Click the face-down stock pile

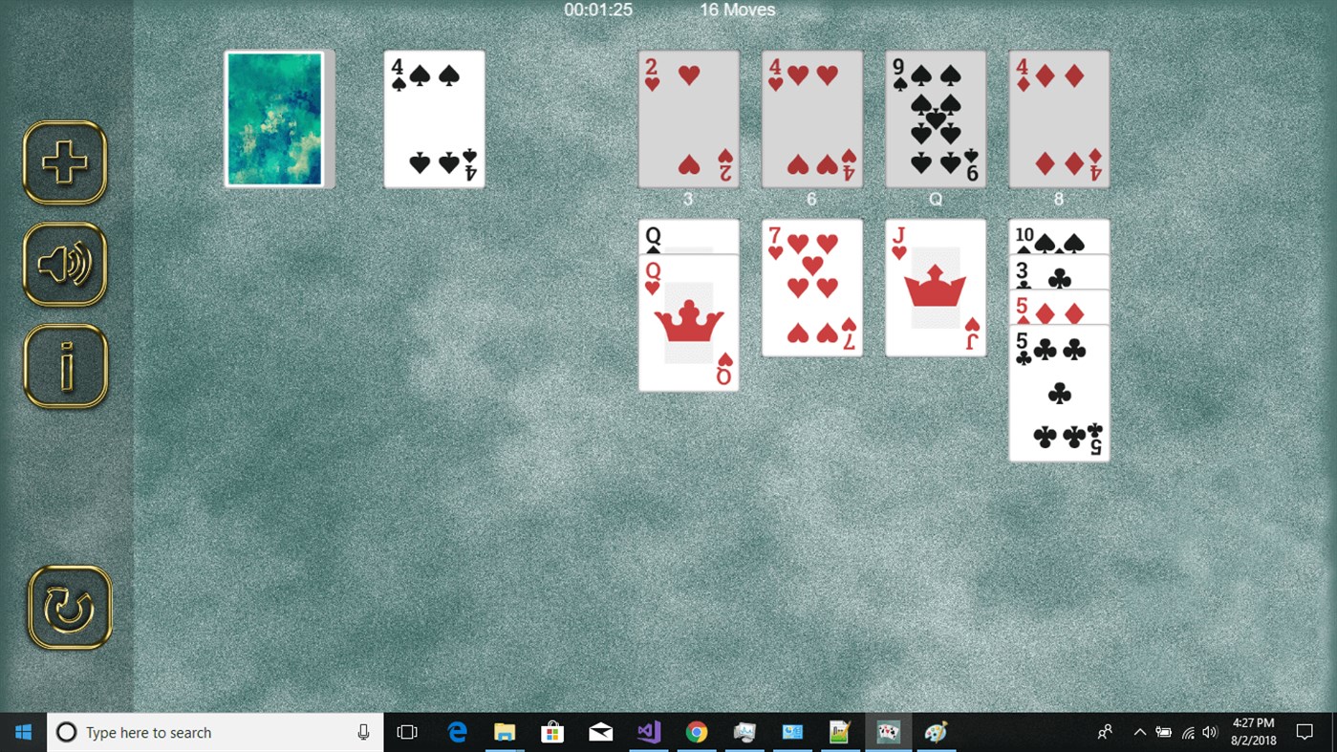point(277,118)
